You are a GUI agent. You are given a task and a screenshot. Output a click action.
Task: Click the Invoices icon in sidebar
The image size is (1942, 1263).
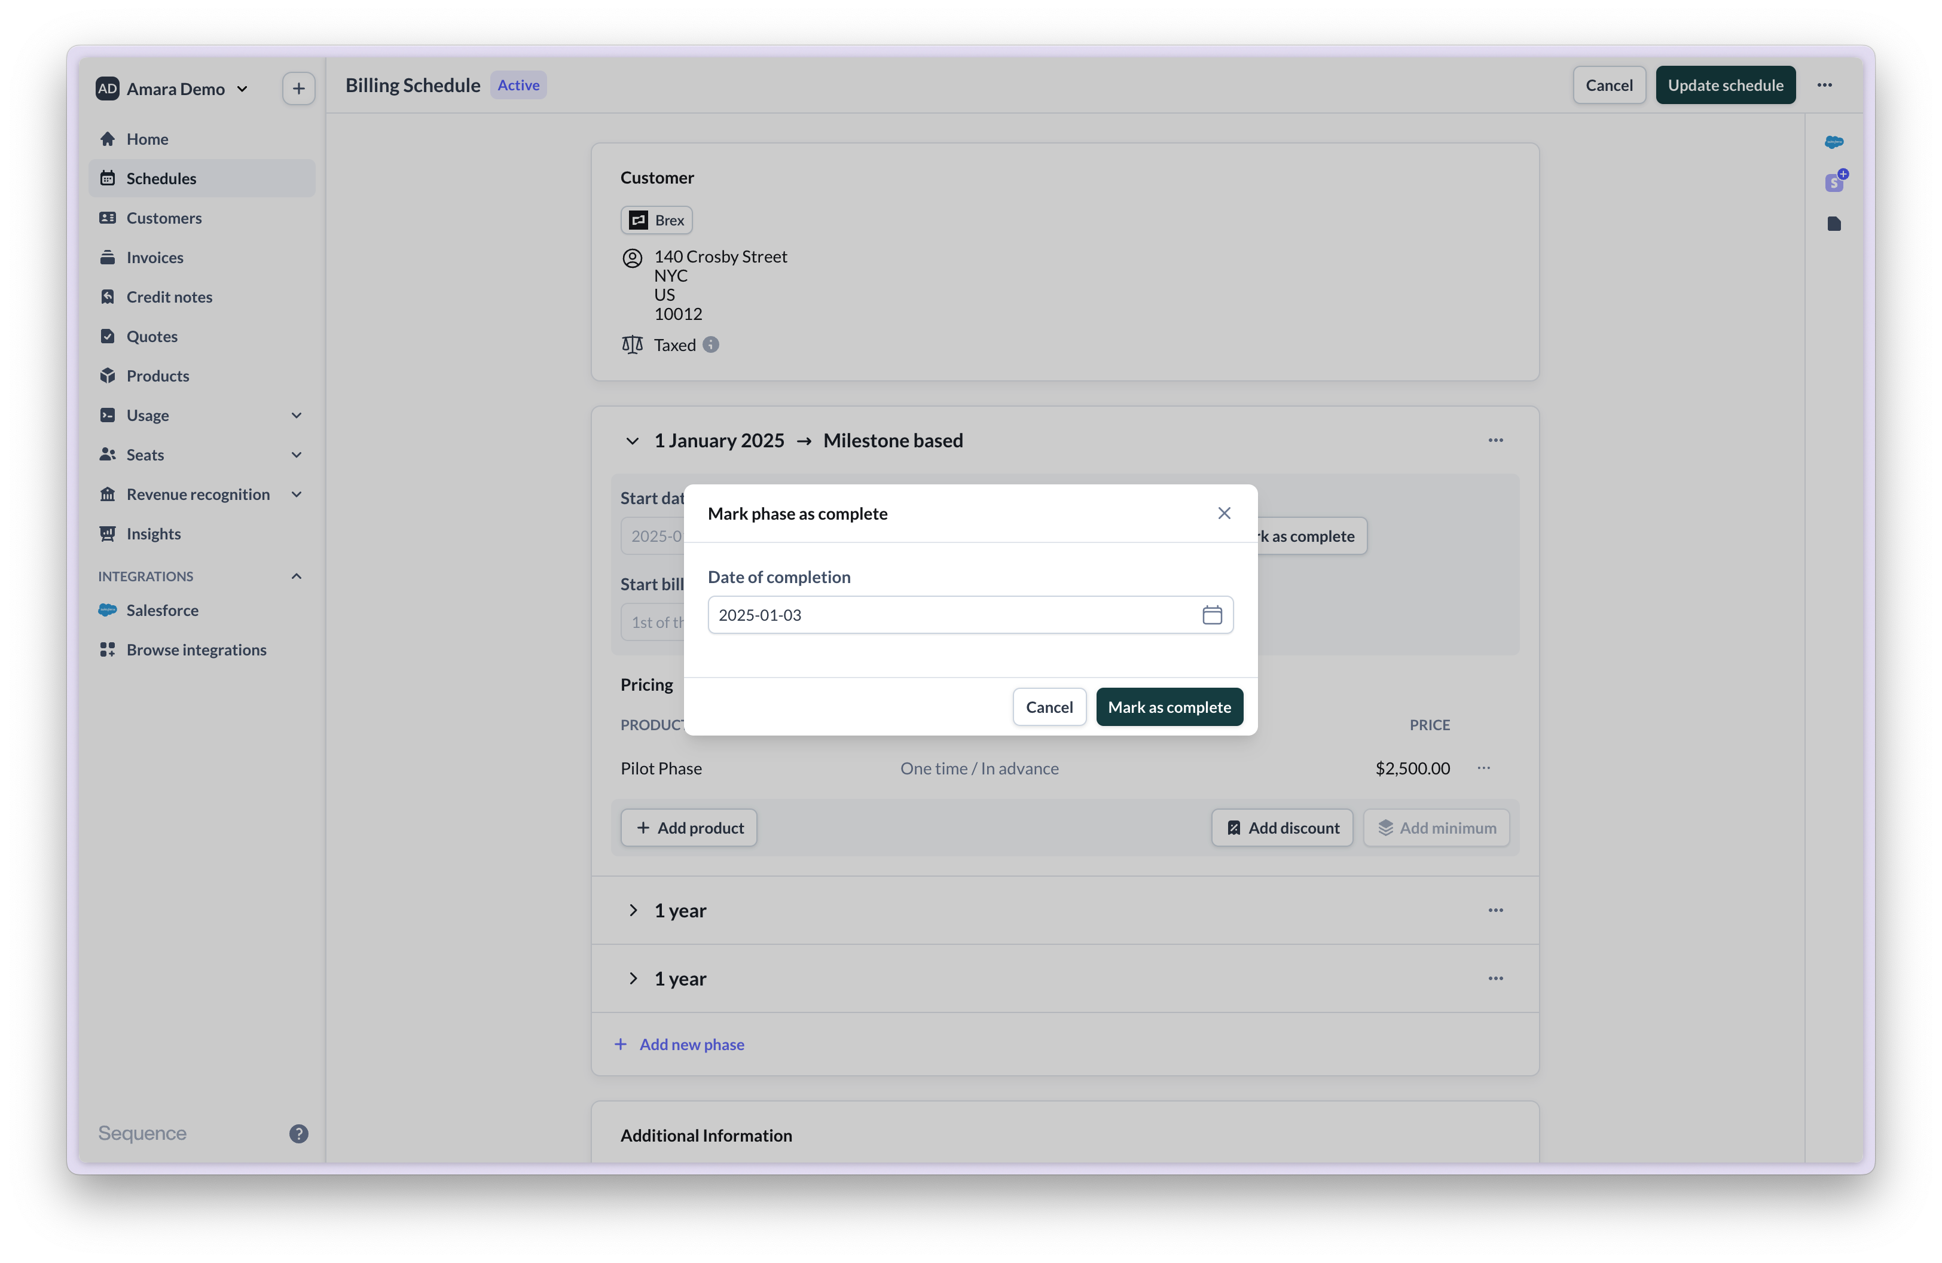click(107, 257)
